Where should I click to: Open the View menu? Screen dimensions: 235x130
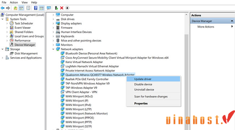pos(25,3)
